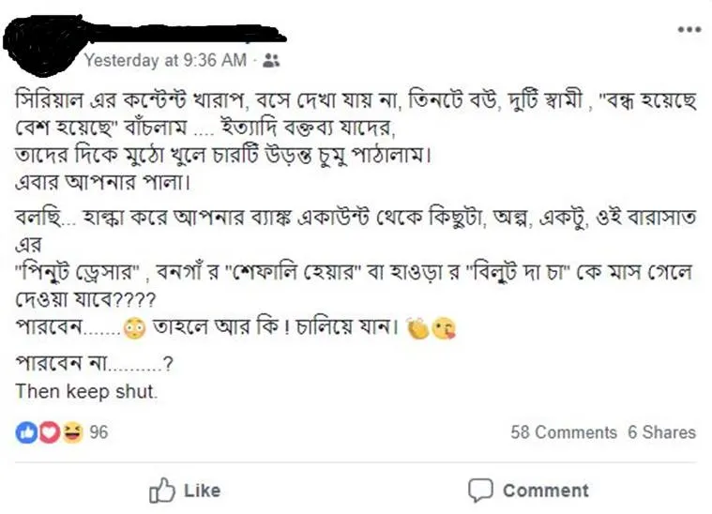Click the Like button label
The height and width of the screenshot is (514, 712).
pyautogui.click(x=202, y=491)
